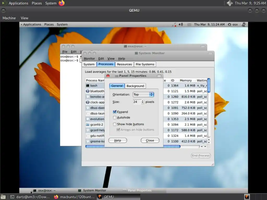Enable the Show hide buttons checkbox
The image size is (267, 200).
pyautogui.click(x=115, y=124)
